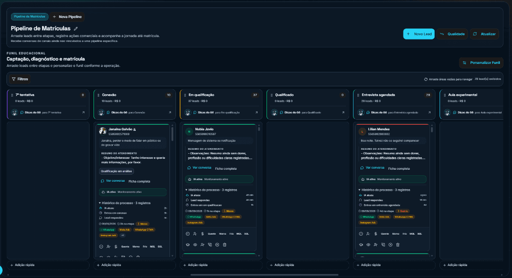512x278 pixels.
Task: Click the add-user icon on Nubia Jovio's card
Action: coord(202,245)
